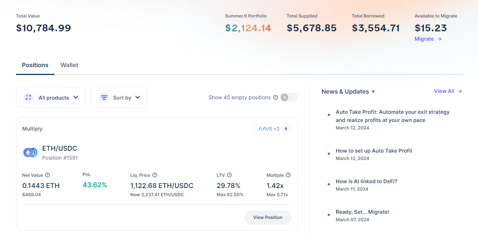Click Position #1591 text

[x=60, y=158]
